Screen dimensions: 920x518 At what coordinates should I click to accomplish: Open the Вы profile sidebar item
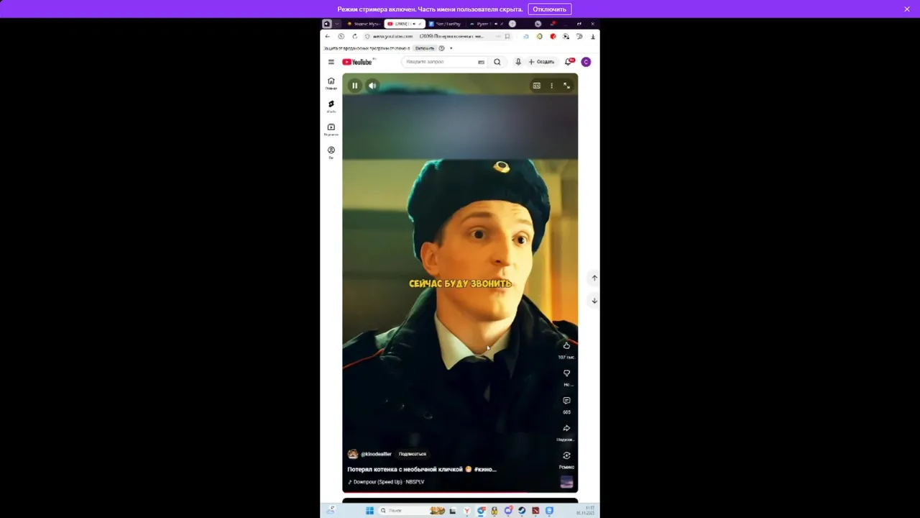[x=331, y=153]
